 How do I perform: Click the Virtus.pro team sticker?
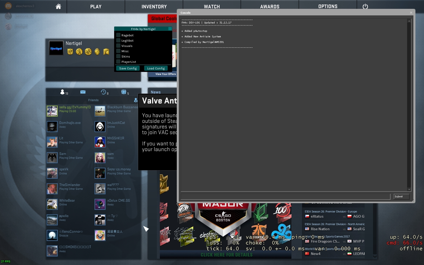coord(185,213)
